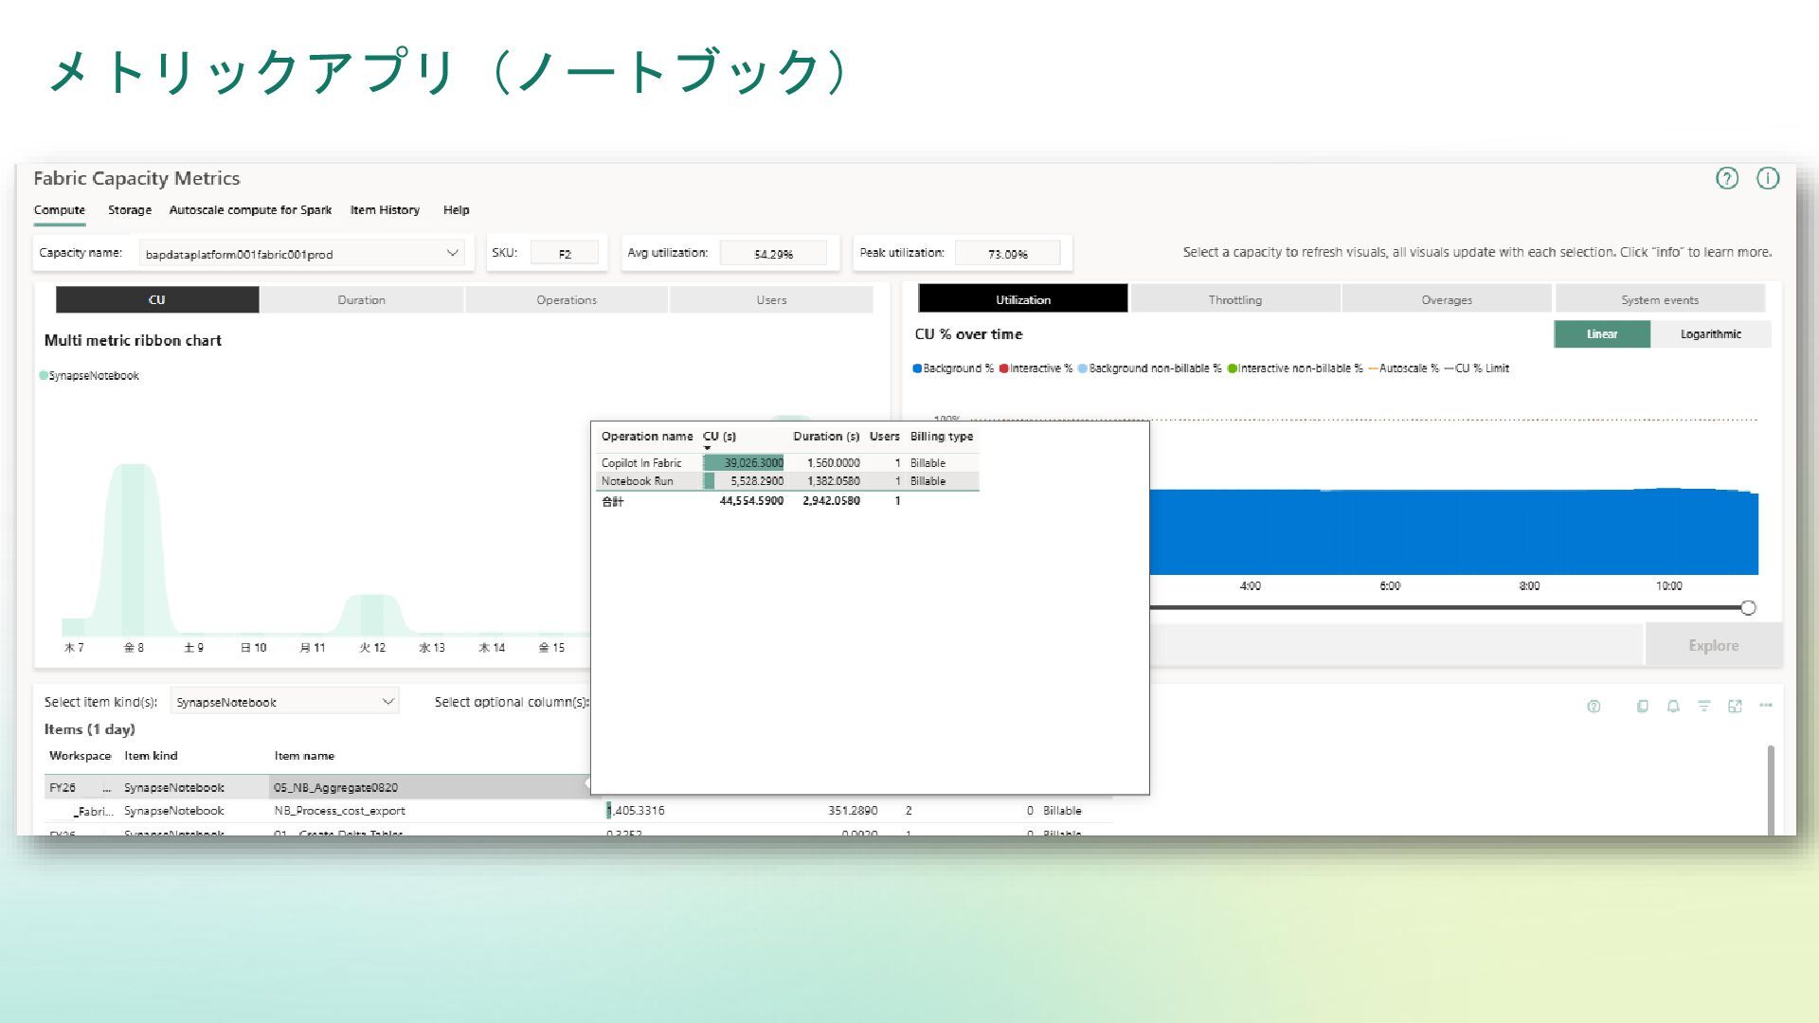The height and width of the screenshot is (1023, 1819).
Task: Switch to the Storage tab
Action: [x=130, y=210]
